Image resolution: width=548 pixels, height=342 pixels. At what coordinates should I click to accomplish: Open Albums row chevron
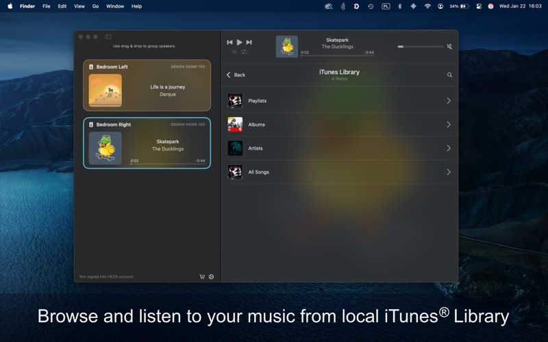click(x=449, y=124)
